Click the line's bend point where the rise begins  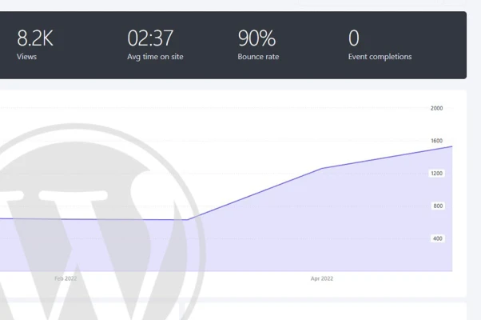pos(188,219)
